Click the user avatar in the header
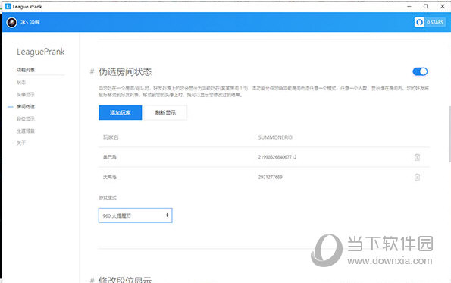 12,22
